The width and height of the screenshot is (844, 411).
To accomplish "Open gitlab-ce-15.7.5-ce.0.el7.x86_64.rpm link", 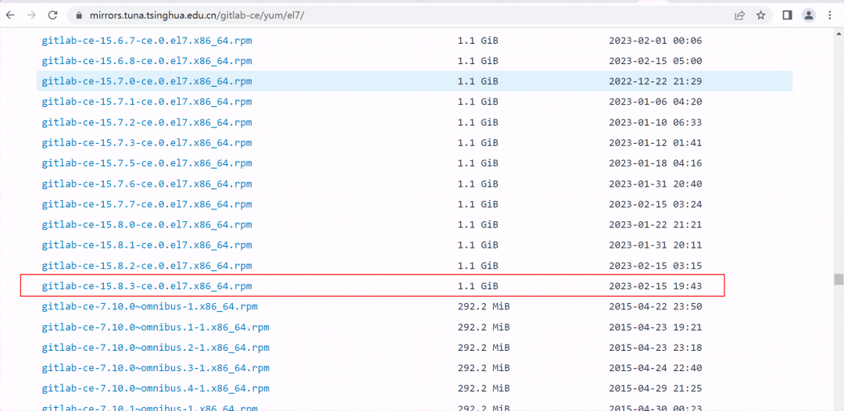I will coord(147,163).
